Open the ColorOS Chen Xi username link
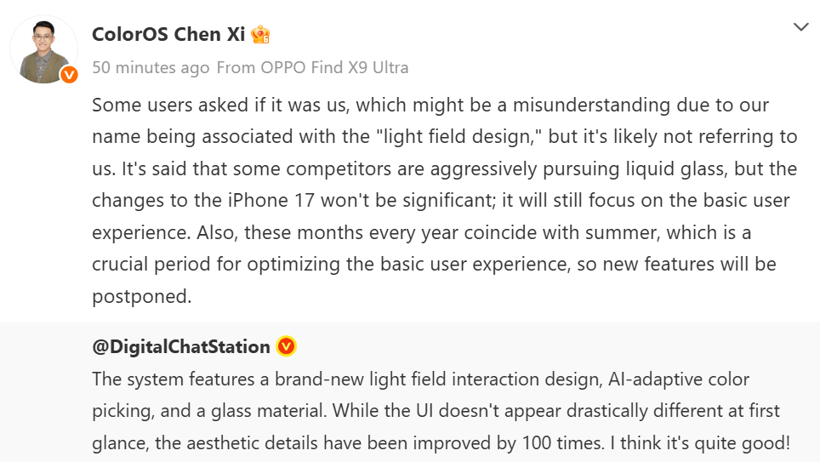The height and width of the screenshot is (462, 820). click(168, 35)
